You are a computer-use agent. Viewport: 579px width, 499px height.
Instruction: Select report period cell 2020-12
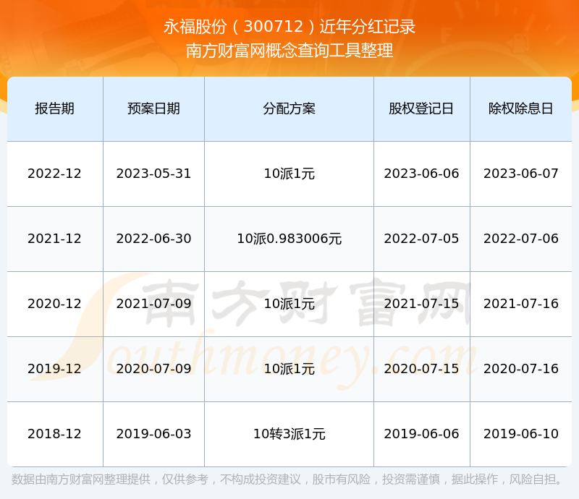(x=55, y=304)
